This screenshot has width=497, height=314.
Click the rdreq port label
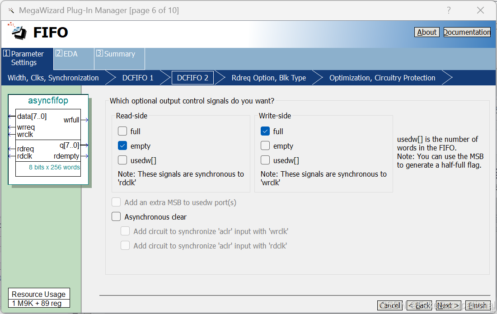[25, 149]
